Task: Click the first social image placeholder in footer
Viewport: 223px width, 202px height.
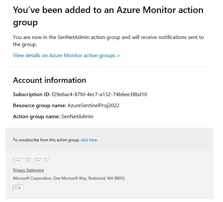Action: [x=18, y=161]
